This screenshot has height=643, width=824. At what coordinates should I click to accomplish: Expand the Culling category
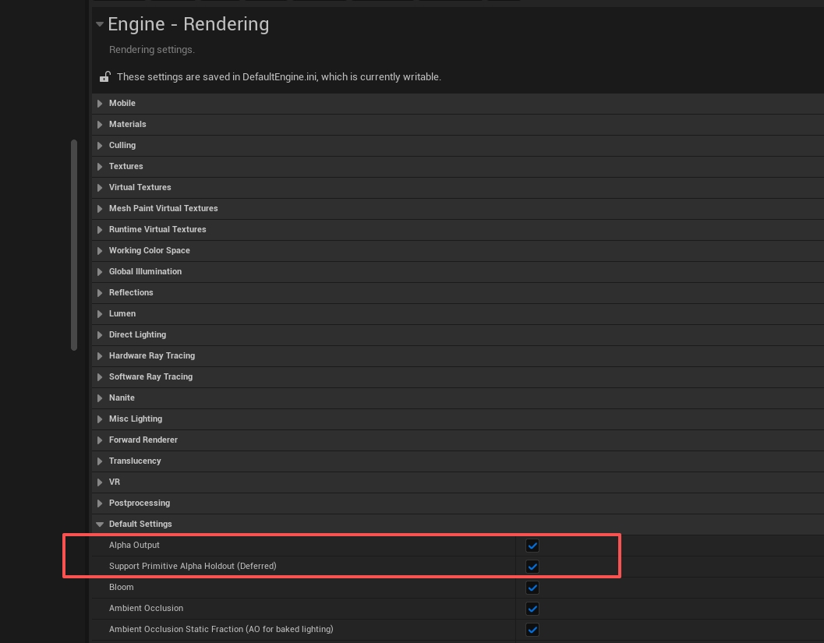[x=100, y=146]
